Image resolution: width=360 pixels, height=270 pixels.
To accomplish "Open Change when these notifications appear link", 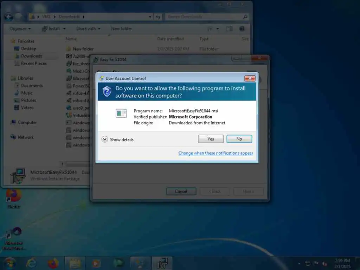I will (x=216, y=153).
